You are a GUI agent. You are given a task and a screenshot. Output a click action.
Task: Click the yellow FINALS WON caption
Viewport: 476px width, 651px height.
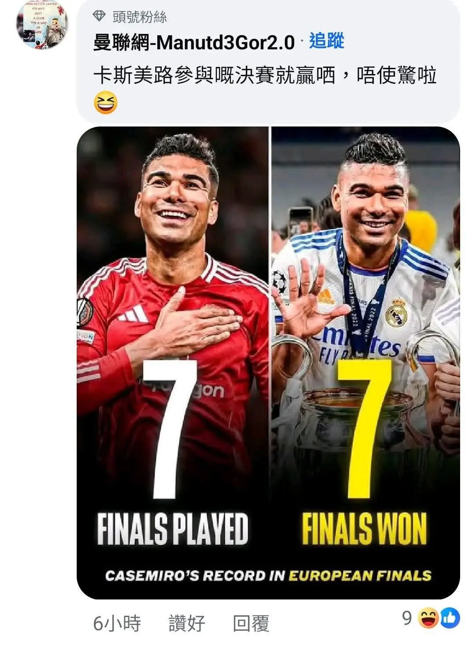(x=364, y=528)
